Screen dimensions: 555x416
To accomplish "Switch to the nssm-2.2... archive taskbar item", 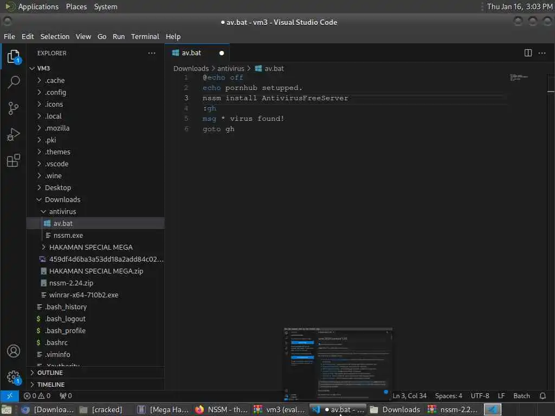I will 453,409.
